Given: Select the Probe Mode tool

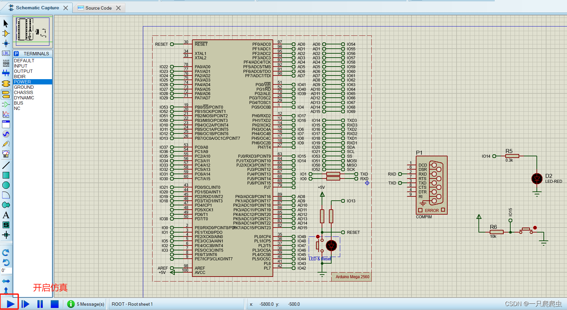Looking at the screenshot, I should click(6, 144).
